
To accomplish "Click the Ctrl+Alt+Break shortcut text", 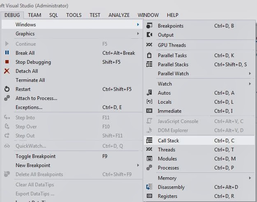I will click(119, 53).
